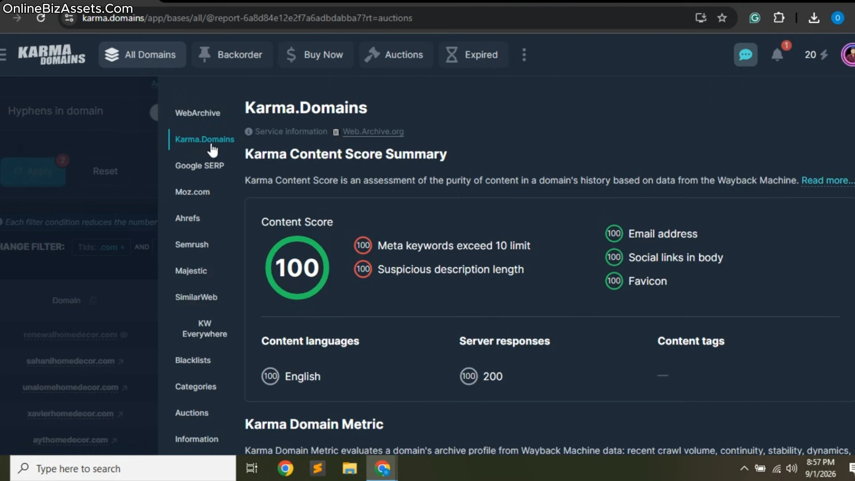This screenshot has width=855, height=481.
Task: Open aythomedecor.com in the domain list
Action: coord(70,440)
